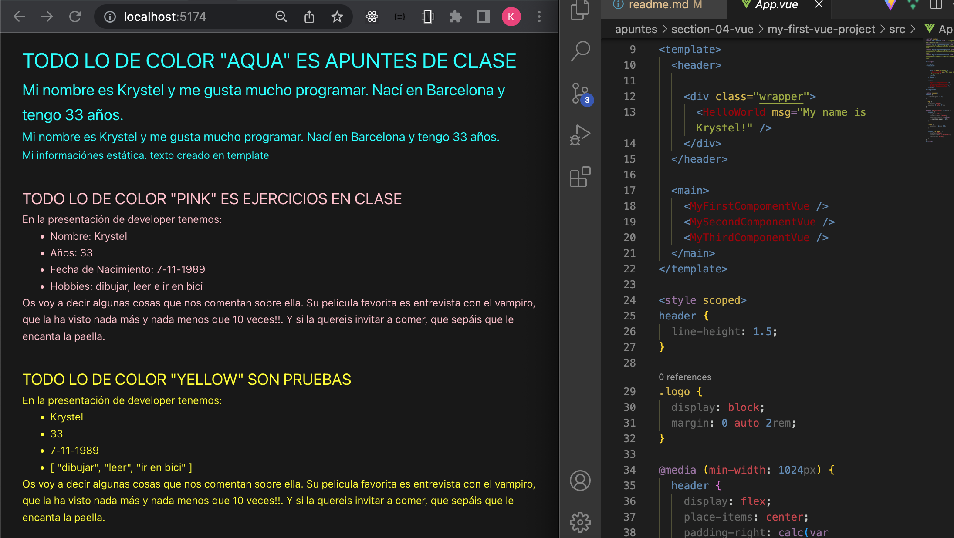Expand the my-first-vue-project breadcrumb
This screenshot has width=954, height=538.
[821, 30]
